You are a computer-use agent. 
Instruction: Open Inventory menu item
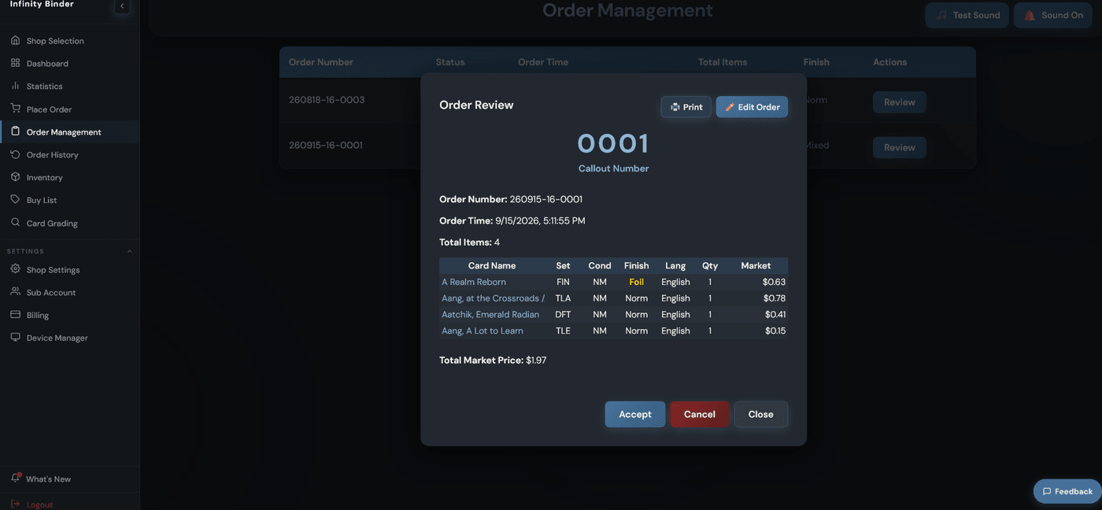(70, 178)
